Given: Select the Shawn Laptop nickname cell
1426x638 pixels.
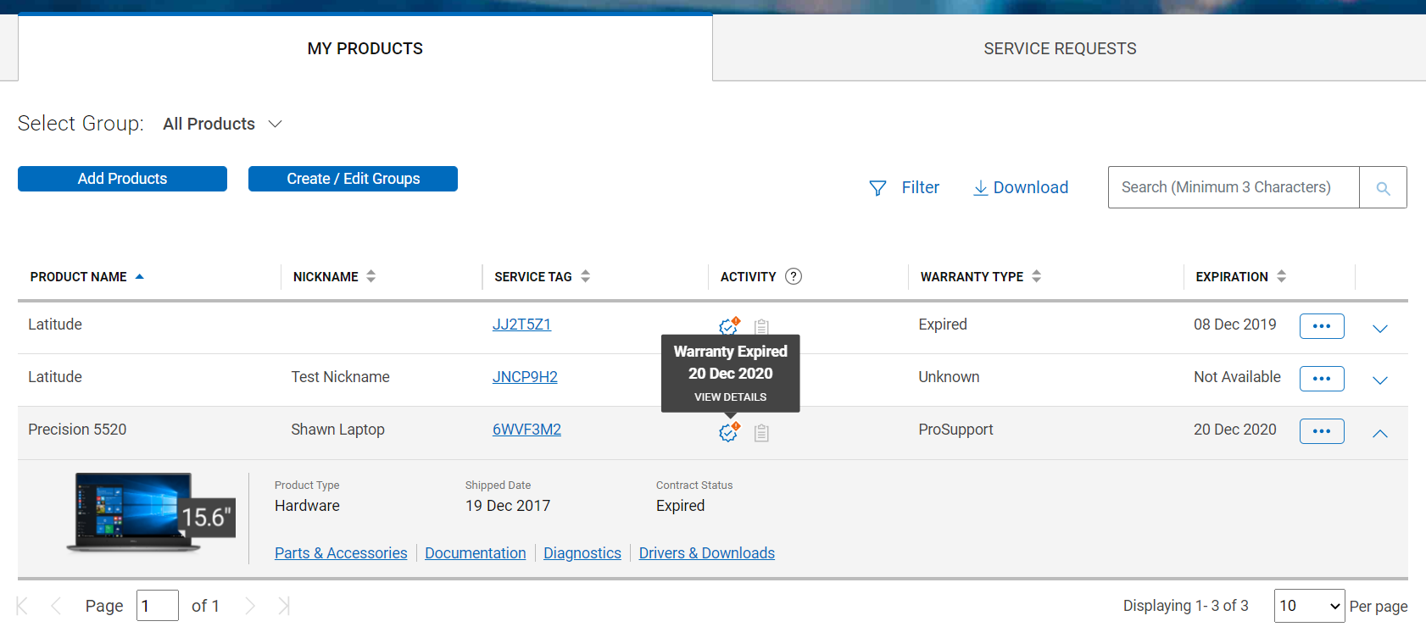Looking at the screenshot, I should [338, 430].
